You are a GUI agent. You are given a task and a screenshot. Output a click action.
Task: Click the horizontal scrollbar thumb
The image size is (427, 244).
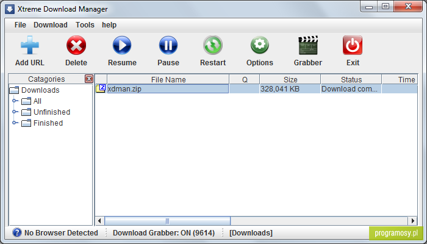click(x=168, y=221)
